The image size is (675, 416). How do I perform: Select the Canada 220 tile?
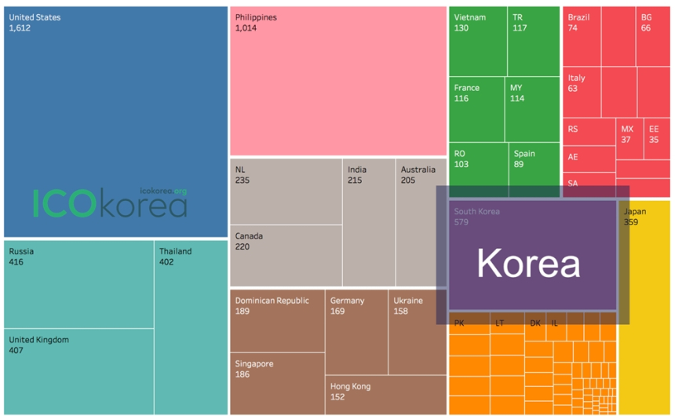tap(286, 256)
